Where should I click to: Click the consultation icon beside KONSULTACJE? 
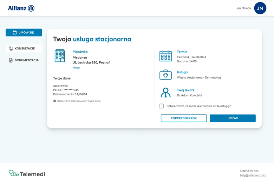click(x=11, y=48)
